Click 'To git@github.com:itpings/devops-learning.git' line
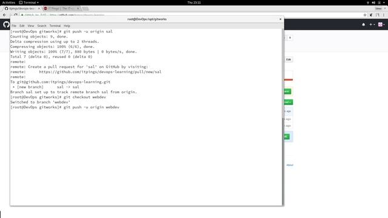 tap(60, 82)
